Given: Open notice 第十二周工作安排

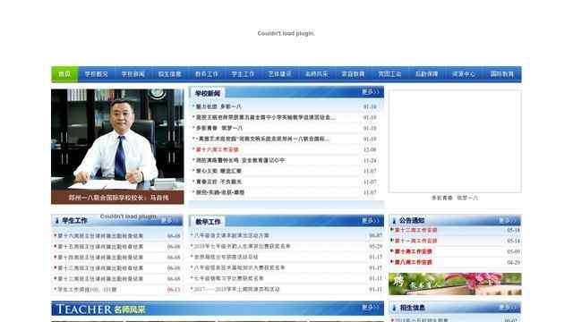Looking at the screenshot, I should (x=415, y=230).
